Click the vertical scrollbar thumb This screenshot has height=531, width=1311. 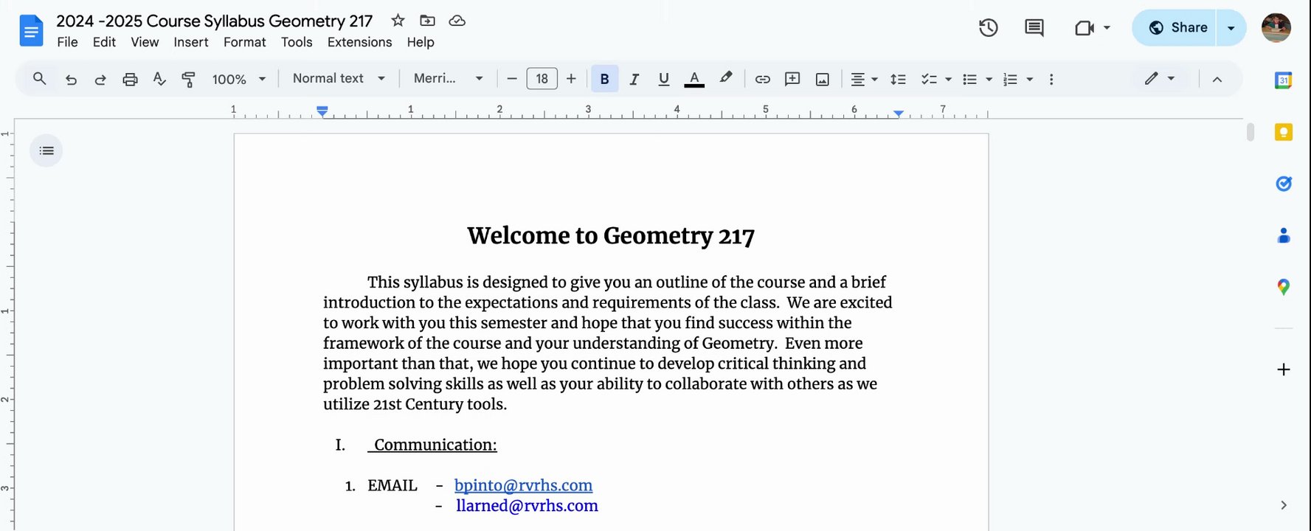pos(1250,132)
